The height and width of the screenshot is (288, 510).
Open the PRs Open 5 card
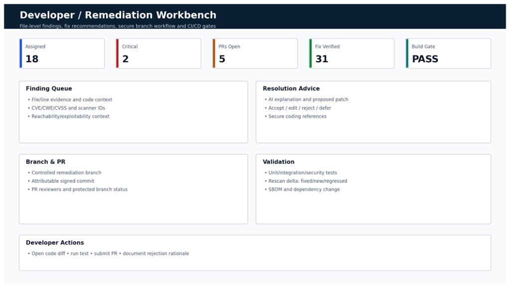point(255,53)
